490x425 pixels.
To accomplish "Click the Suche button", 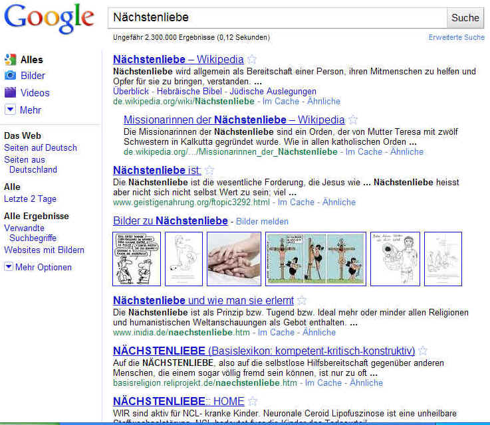I will click(x=465, y=18).
